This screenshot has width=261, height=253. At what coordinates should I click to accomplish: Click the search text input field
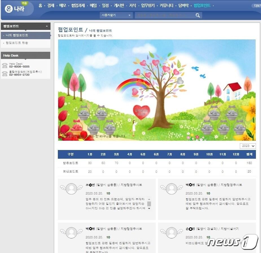click(164, 15)
